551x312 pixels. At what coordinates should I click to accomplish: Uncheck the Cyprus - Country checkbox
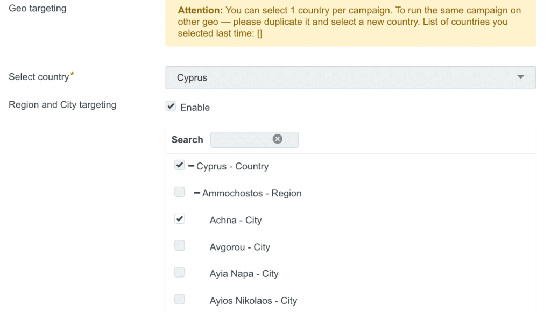tap(180, 165)
